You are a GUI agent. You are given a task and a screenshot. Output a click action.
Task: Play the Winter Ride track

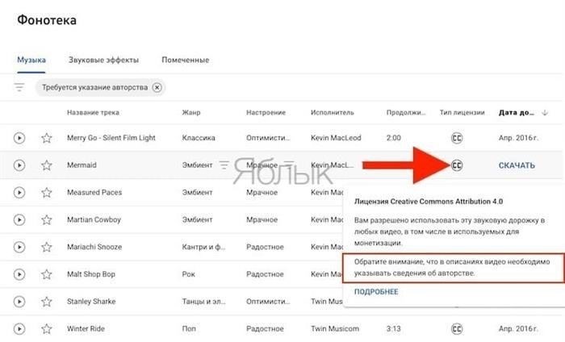tap(19, 328)
